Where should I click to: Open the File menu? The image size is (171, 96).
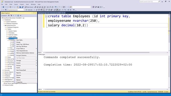2,4
